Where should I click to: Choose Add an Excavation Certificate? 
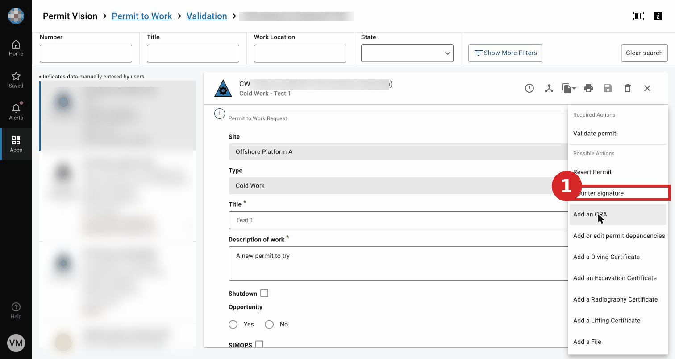point(618,278)
